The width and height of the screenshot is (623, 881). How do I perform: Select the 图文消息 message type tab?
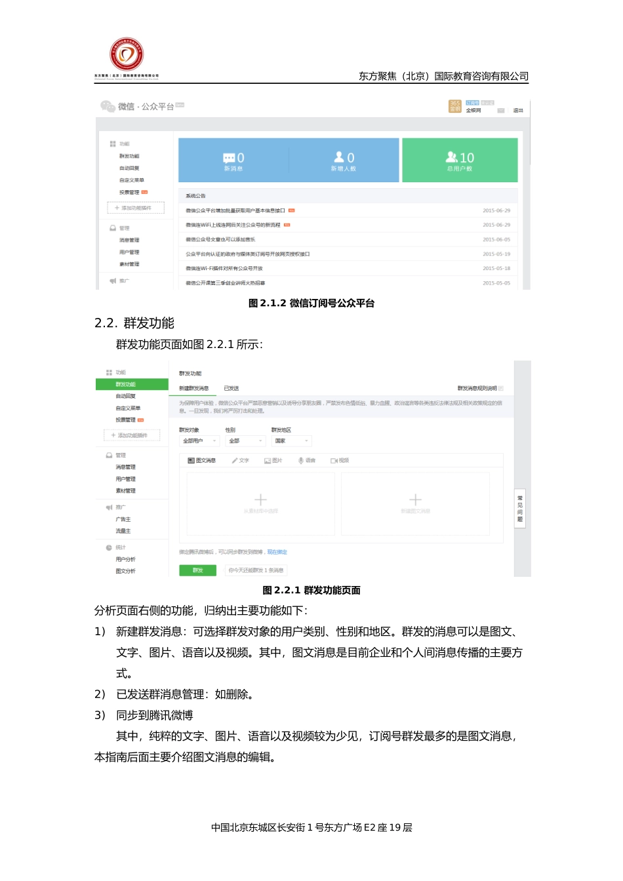click(201, 460)
